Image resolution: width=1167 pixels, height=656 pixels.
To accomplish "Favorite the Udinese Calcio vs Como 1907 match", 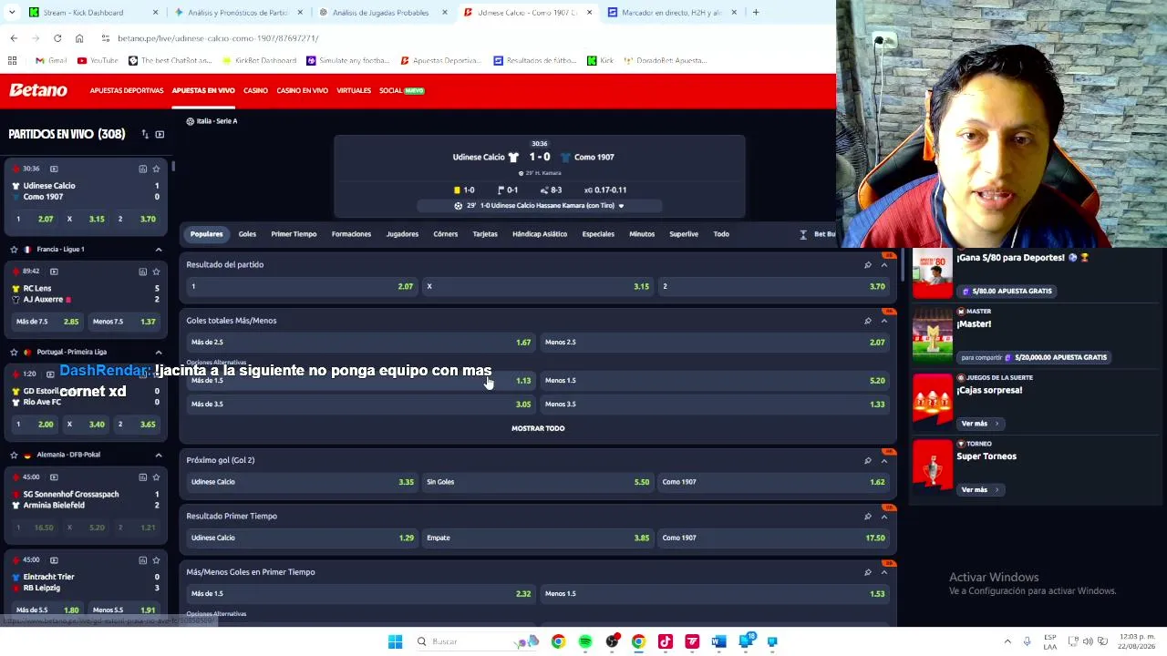I will pos(156,169).
